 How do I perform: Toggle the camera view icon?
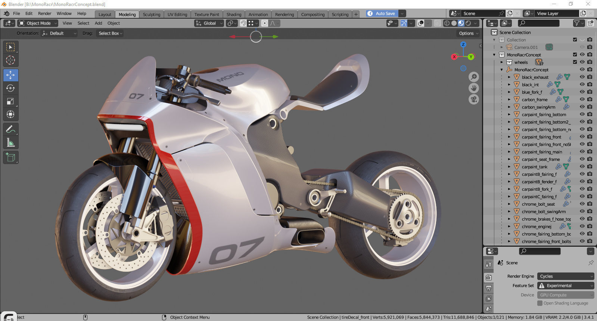pyautogui.click(x=474, y=100)
